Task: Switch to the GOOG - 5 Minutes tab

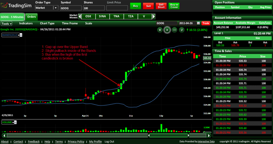Action: [12, 17]
